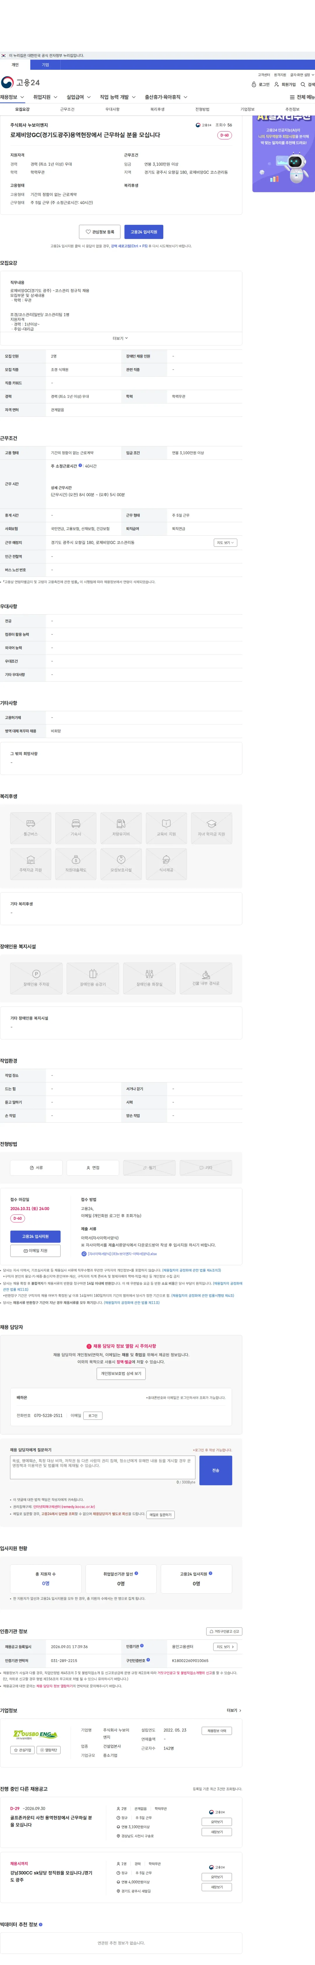Click the 장애인용 승강기 facility icon
The image size is (315, 1965).
[x=93, y=979]
